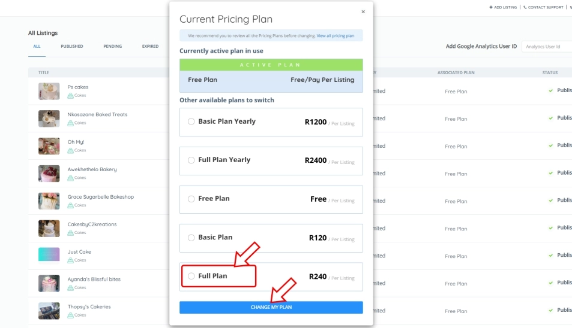
Task: Switch to the Pending listings tab
Action: pyautogui.click(x=112, y=46)
